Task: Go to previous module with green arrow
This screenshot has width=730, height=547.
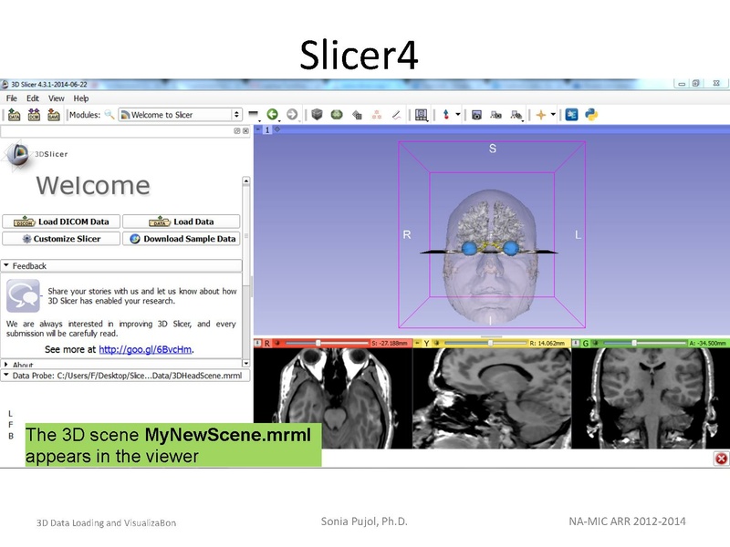Action: coord(273,115)
